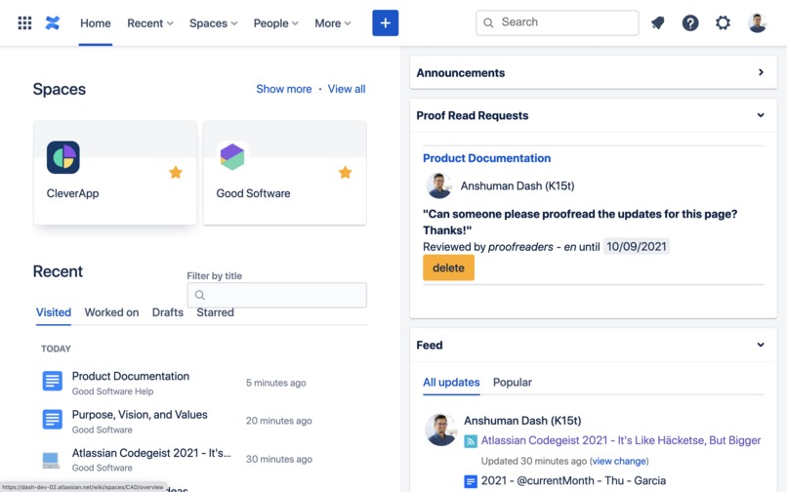Open the More dropdown menu
The image size is (787, 492).
click(x=333, y=23)
